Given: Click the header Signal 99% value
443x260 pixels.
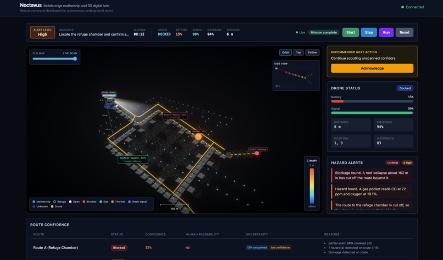Looking at the screenshot, I should 196,34.
